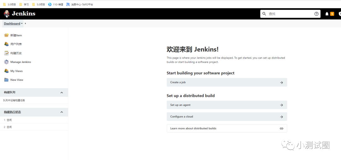Click the 欢迎来到 Jenkins! heading

point(193,49)
